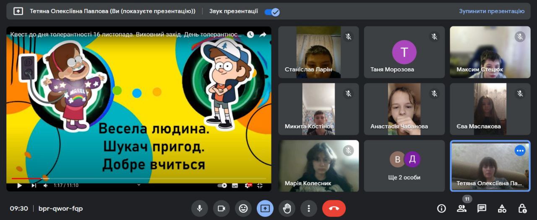
Task: Click the muted mic icon on Микита Костінов tile
Action: tap(348, 94)
